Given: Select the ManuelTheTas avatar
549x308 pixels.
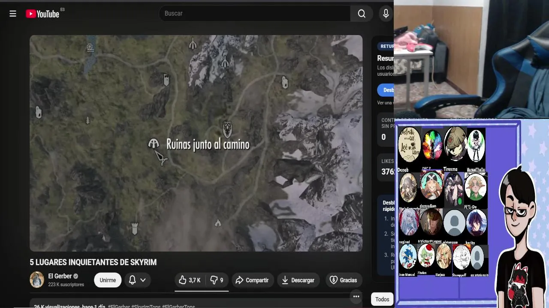Looking at the screenshot, I should pyautogui.click(x=476, y=145).
